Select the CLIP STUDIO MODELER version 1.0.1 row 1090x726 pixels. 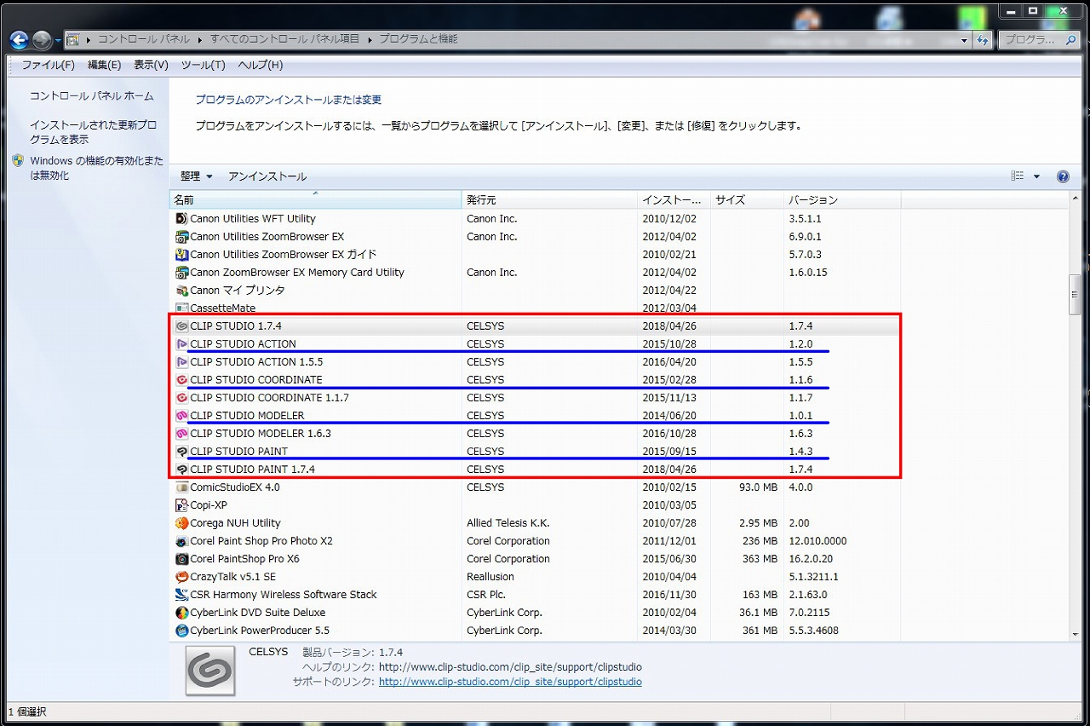click(x=535, y=416)
